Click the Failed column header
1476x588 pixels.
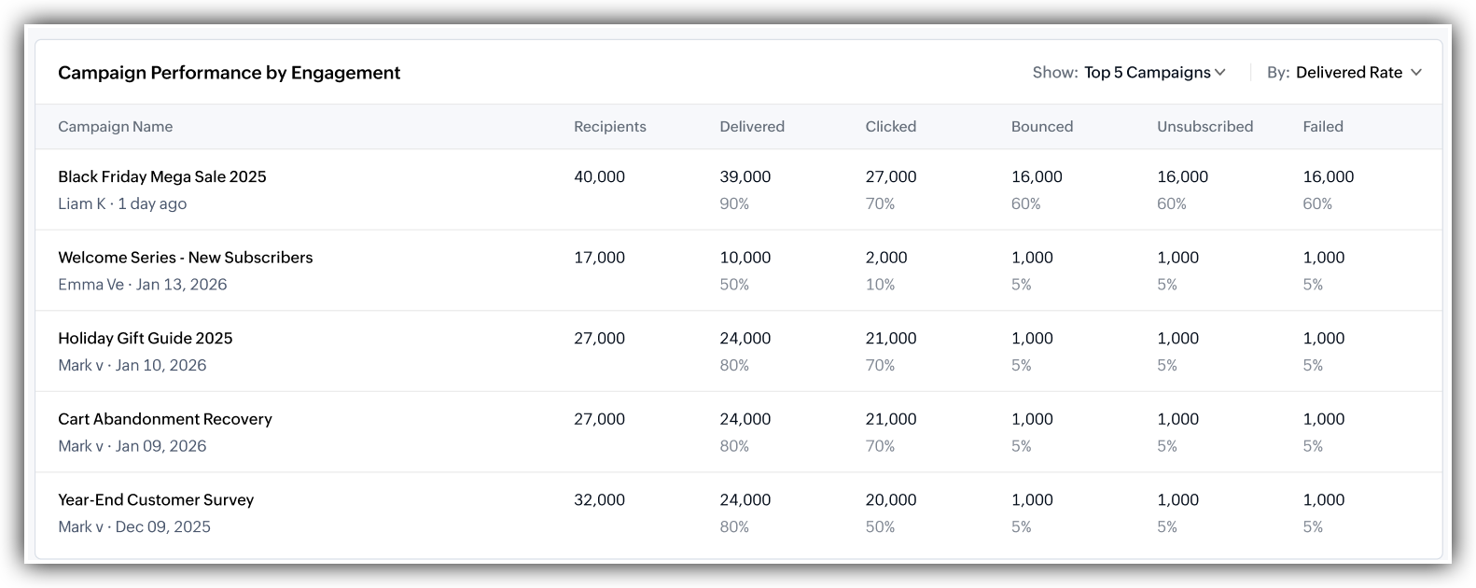(1323, 127)
